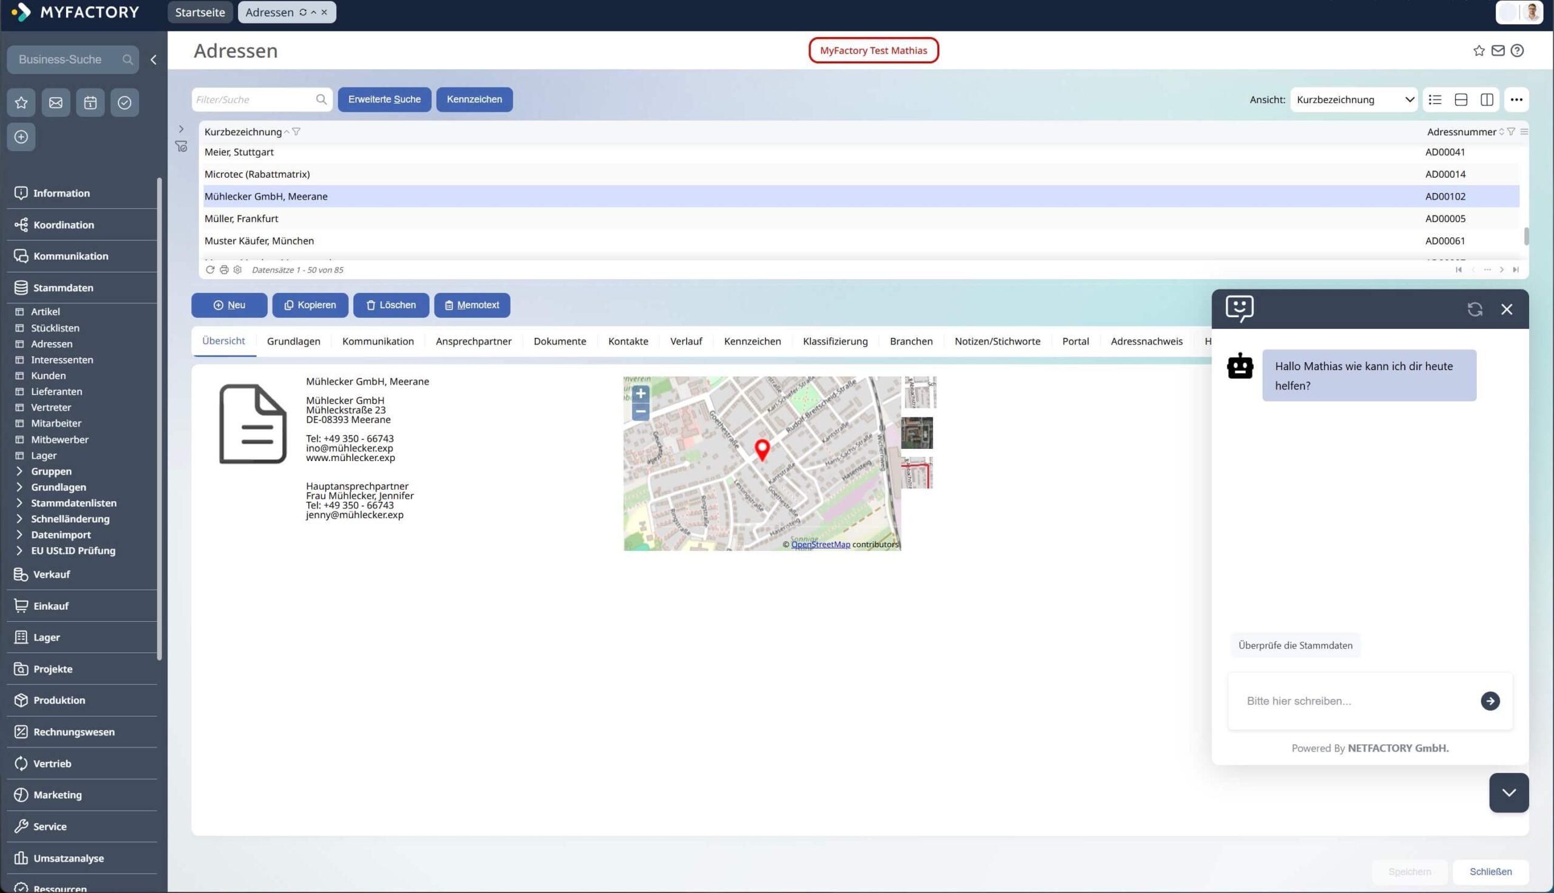Click the favorites star icon in sidebar
This screenshot has height=893, width=1554.
click(21, 103)
